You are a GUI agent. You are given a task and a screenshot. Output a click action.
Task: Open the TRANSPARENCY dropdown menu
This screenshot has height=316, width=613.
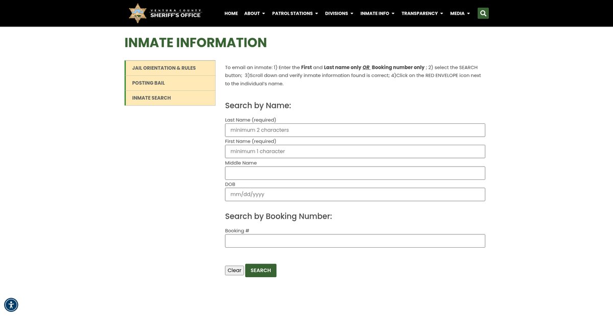422,13
